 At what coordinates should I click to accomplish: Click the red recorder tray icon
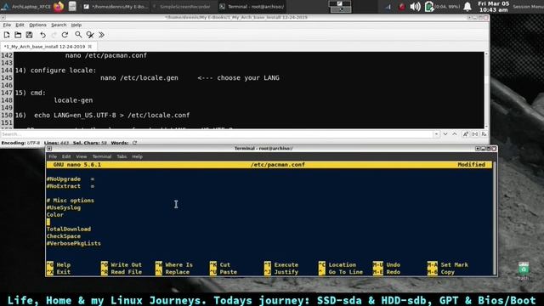pyautogui.click(x=402, y=7)
